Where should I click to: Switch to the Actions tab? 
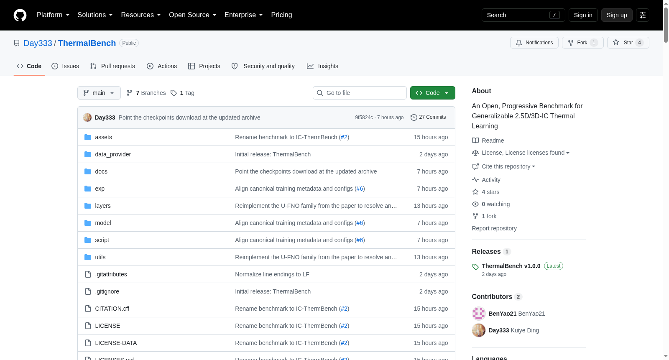pyautogui.click(x=162, y=66)
